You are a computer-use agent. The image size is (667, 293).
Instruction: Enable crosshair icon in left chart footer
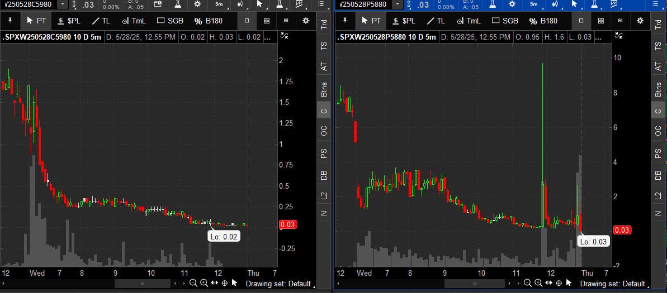pos(225,284)
